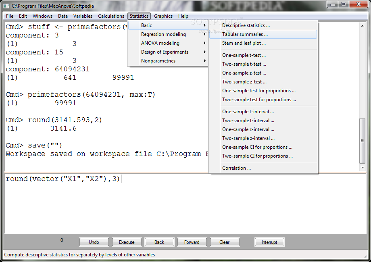Click scrollbar up arrow of output pane
The width and height of the screenshot is (371, 262).
pyautogui.click(x=363, y=25)
